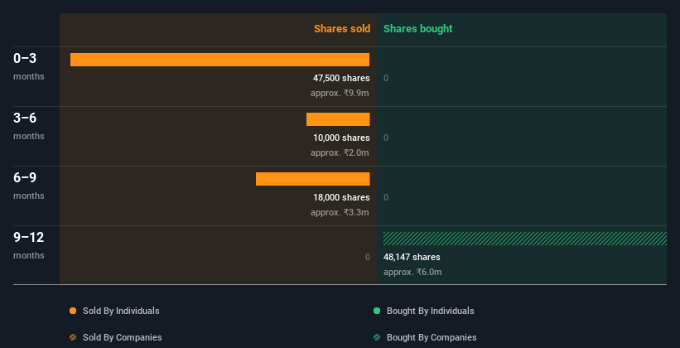The image size is (680, 348).
Task: Click the Bought By Companies legend label
Action: [x=432, y=337]
